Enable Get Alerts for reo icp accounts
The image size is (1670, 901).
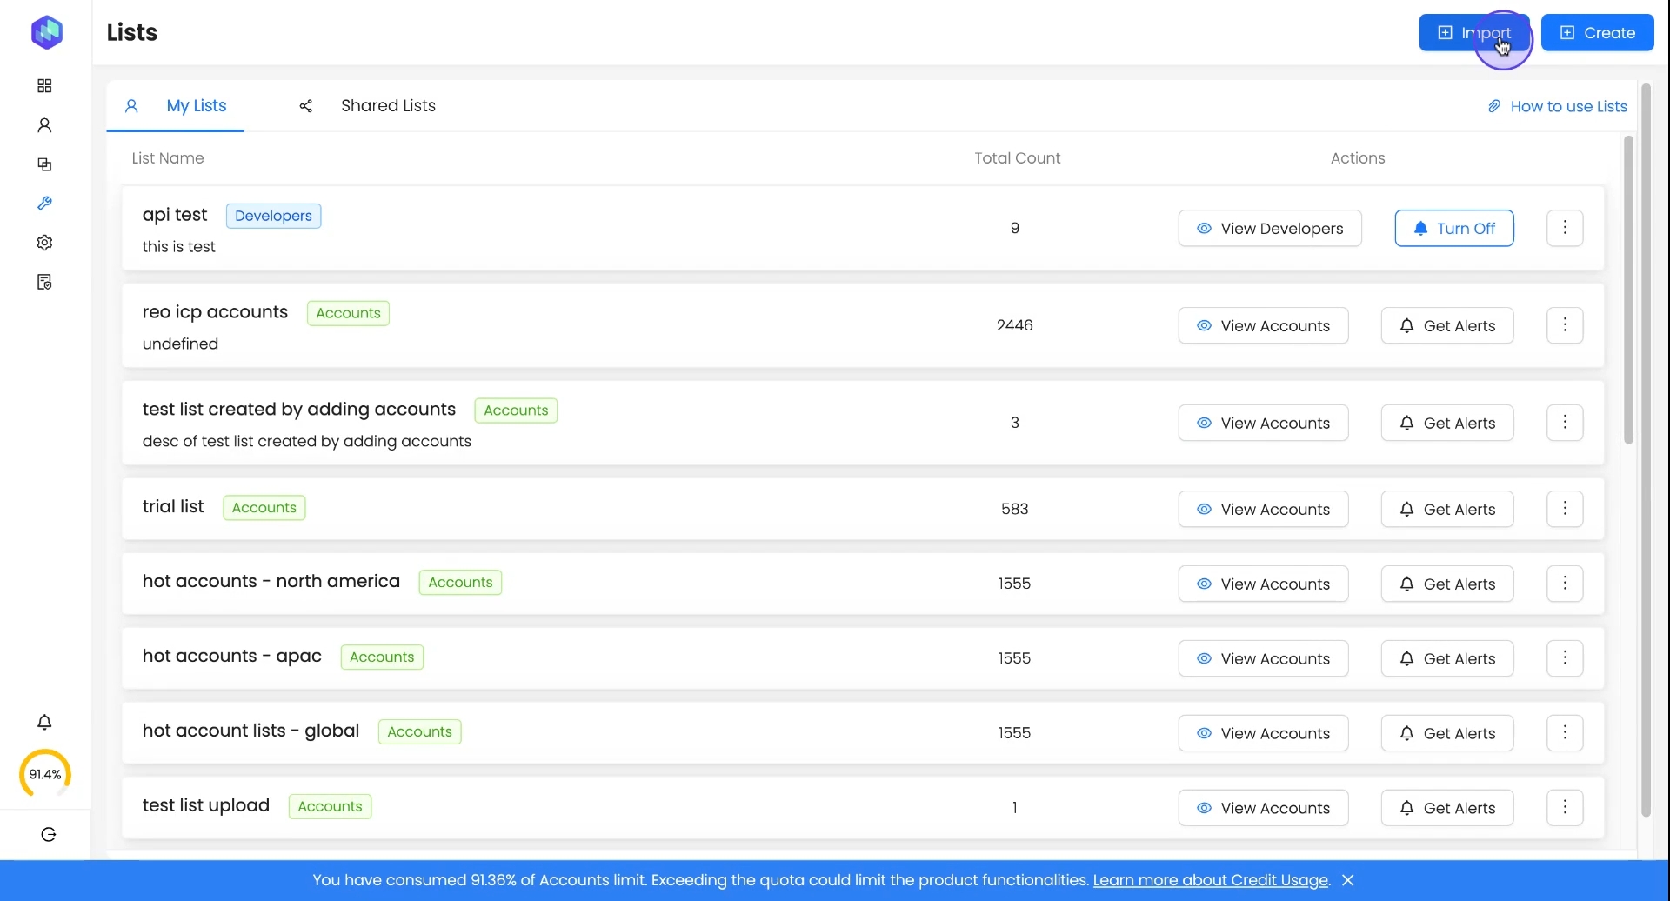tap(1446, 326)
